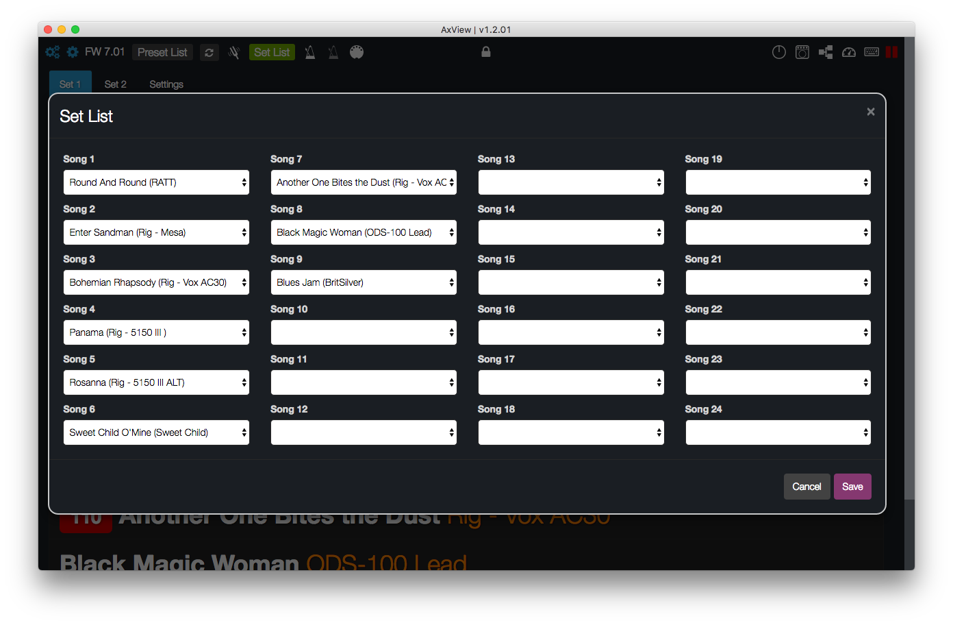Click the MIDI connector icon
Image resolution: width=953 pixels, height=625 pixels.
[x=357, y=52]
